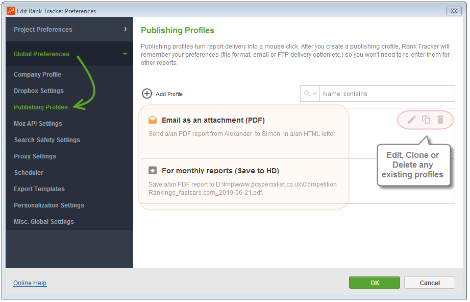This screenshot has height=302, width=470.
Task: Select 'For monthly reports (Save to HD)' title
Action: click(220, 171)
